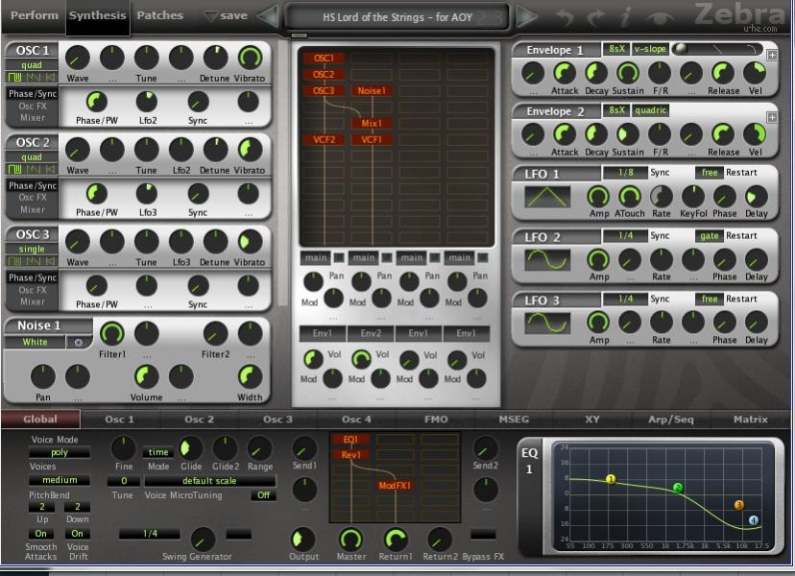Screen dimensions: 795x576
Task: Open the FMO tab
Action: (436, 420)
